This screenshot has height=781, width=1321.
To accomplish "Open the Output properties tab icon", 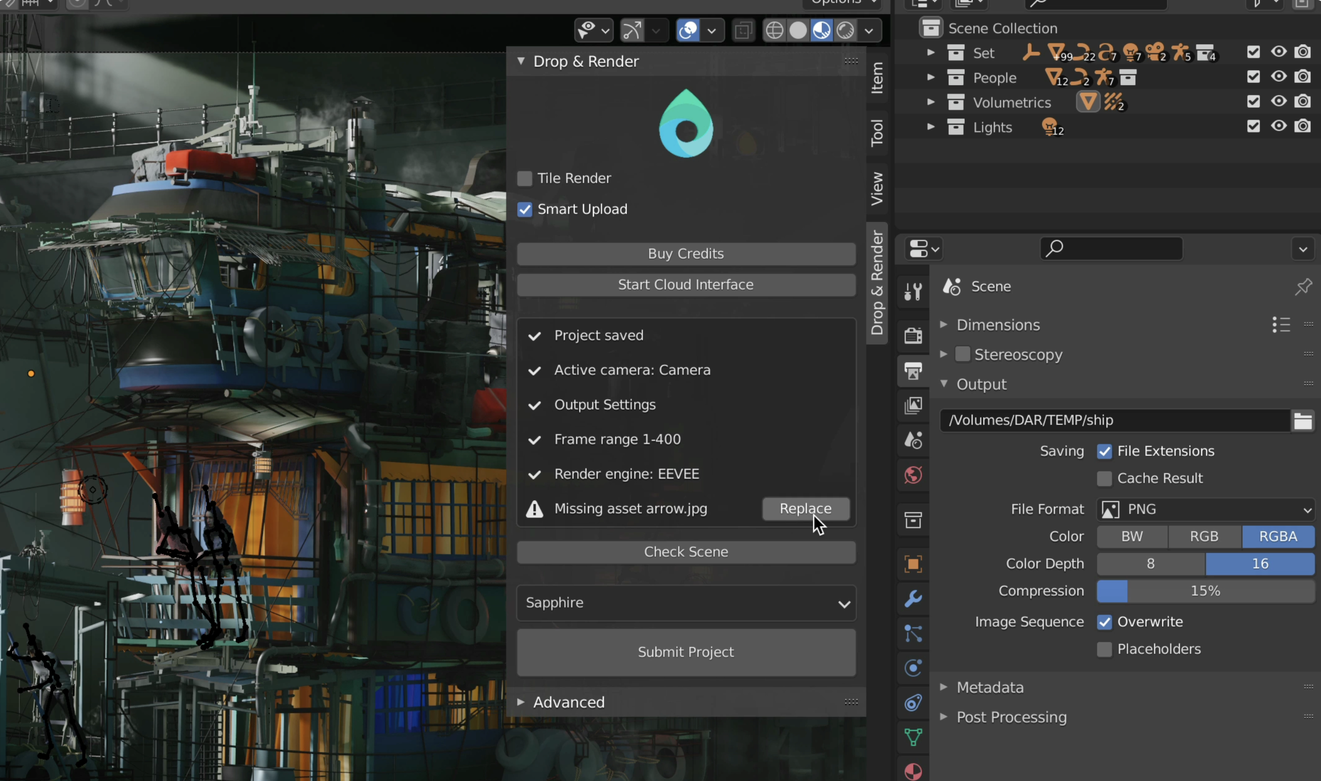I will click(913, 371).
